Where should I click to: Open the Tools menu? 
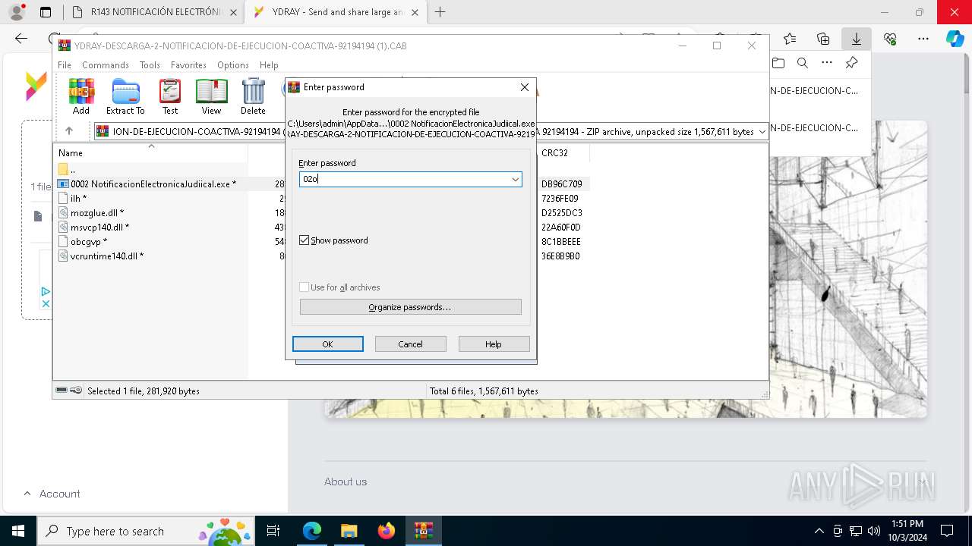tap(150, 65)
